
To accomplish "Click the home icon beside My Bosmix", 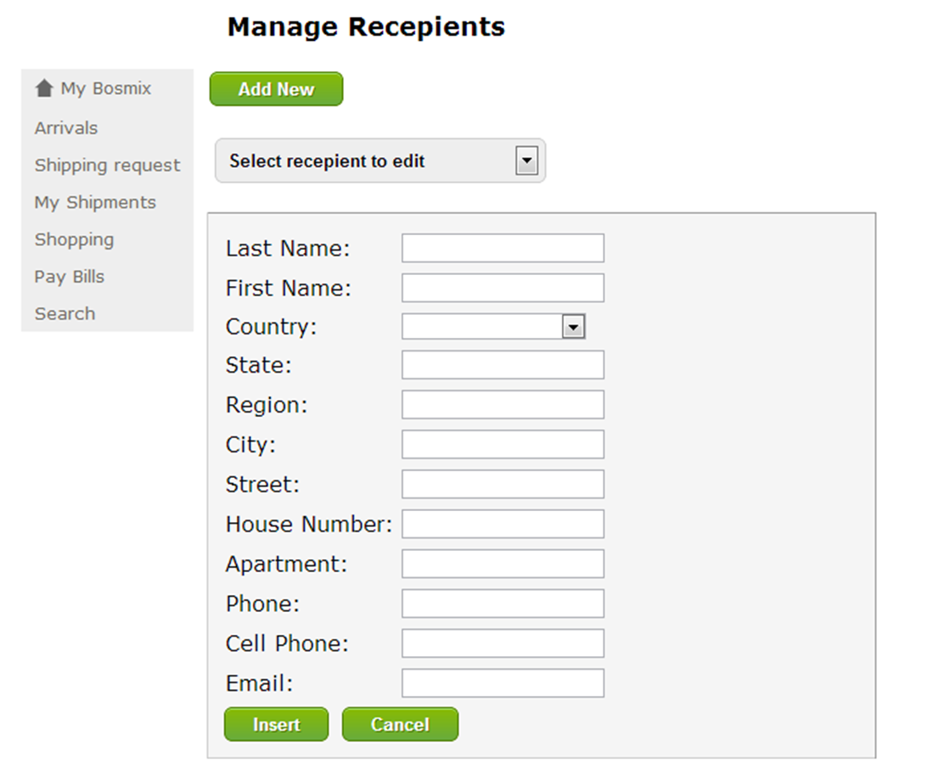I will click(44, 88).
